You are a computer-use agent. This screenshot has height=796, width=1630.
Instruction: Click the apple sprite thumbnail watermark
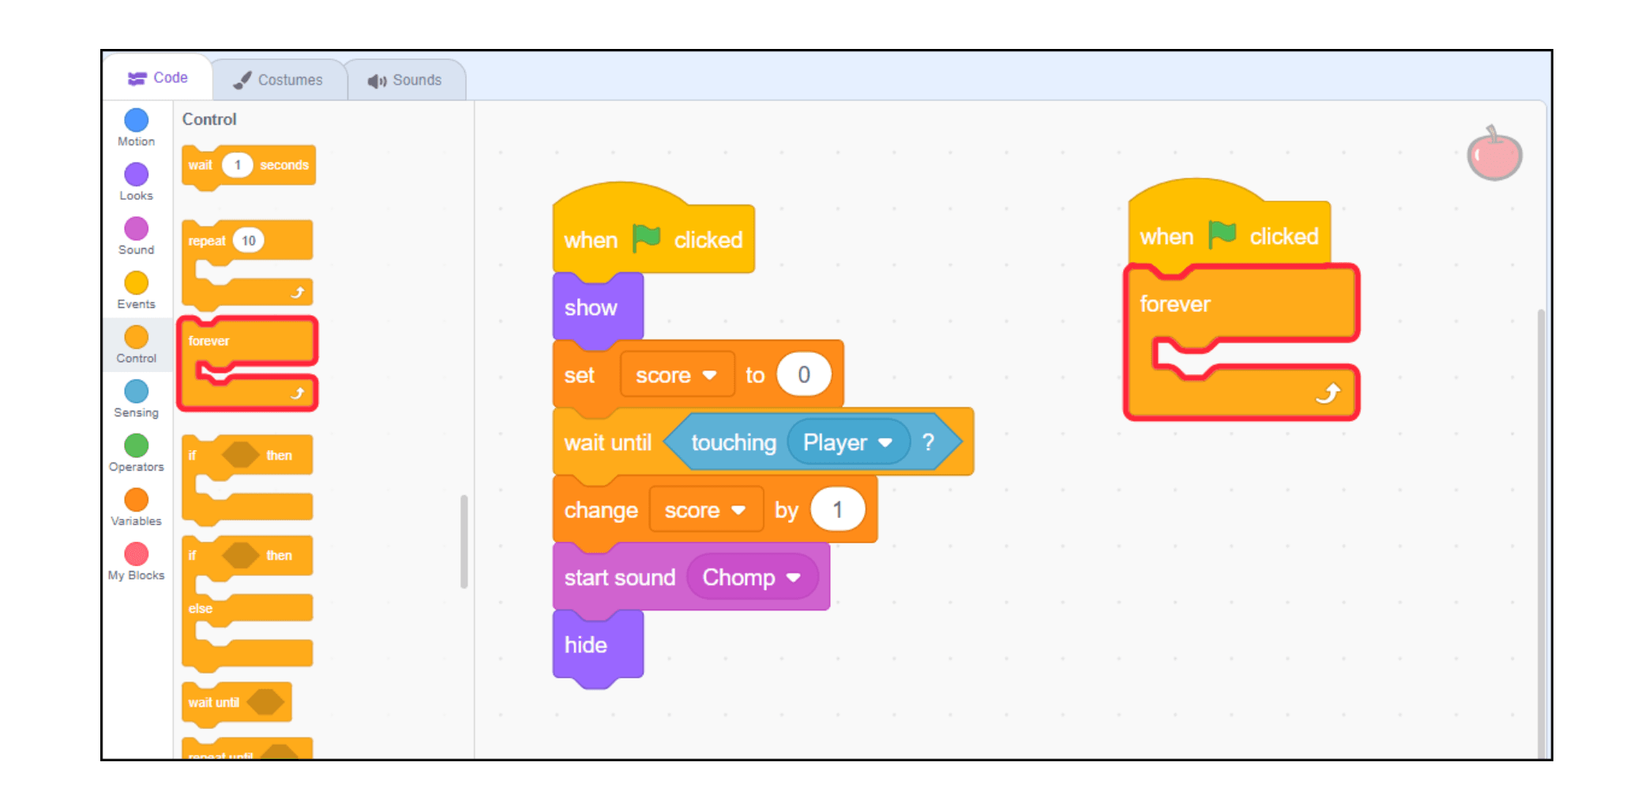(1493, 153)
